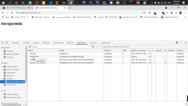Viewport: 188px width, 106px height.
Task: Click the Windows Start button
Action: click(3, 3)
